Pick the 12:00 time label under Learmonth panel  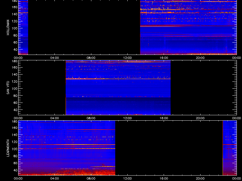pos(127,179)
